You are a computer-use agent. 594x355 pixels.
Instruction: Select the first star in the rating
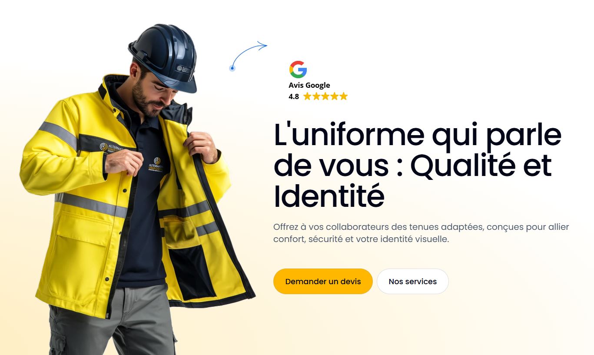pos(307,96)
